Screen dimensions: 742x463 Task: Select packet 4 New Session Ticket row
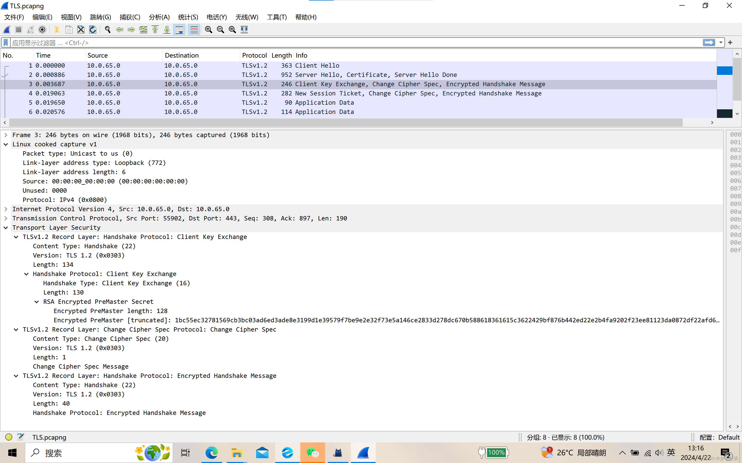(358, 93)
